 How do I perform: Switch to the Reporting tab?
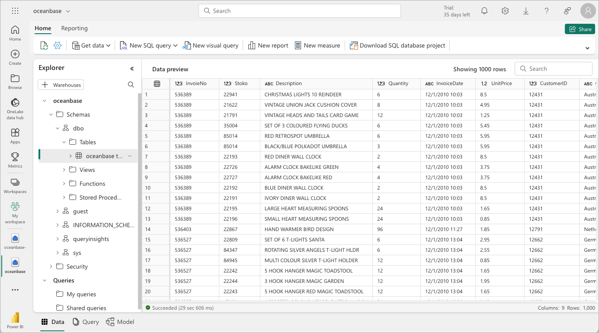(74, 28)
